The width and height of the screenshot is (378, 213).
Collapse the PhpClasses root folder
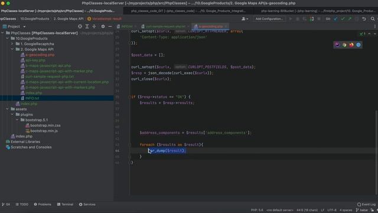(2, 33)
